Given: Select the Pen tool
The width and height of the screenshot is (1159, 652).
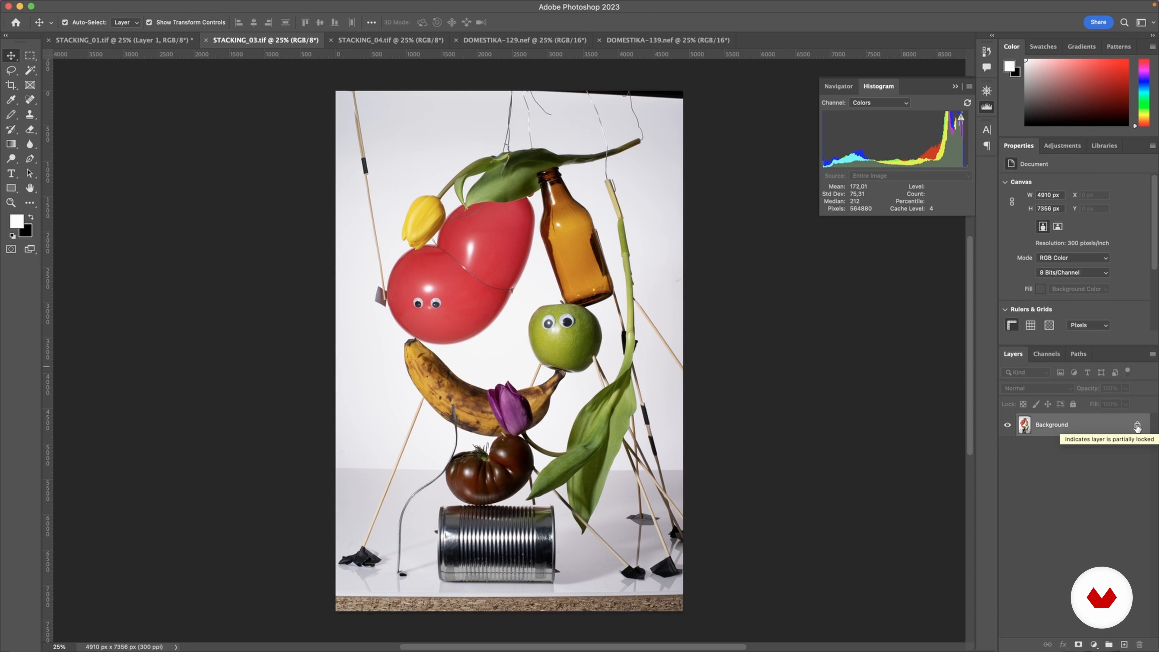Looking at the screenshot, I should pos(30,159).
